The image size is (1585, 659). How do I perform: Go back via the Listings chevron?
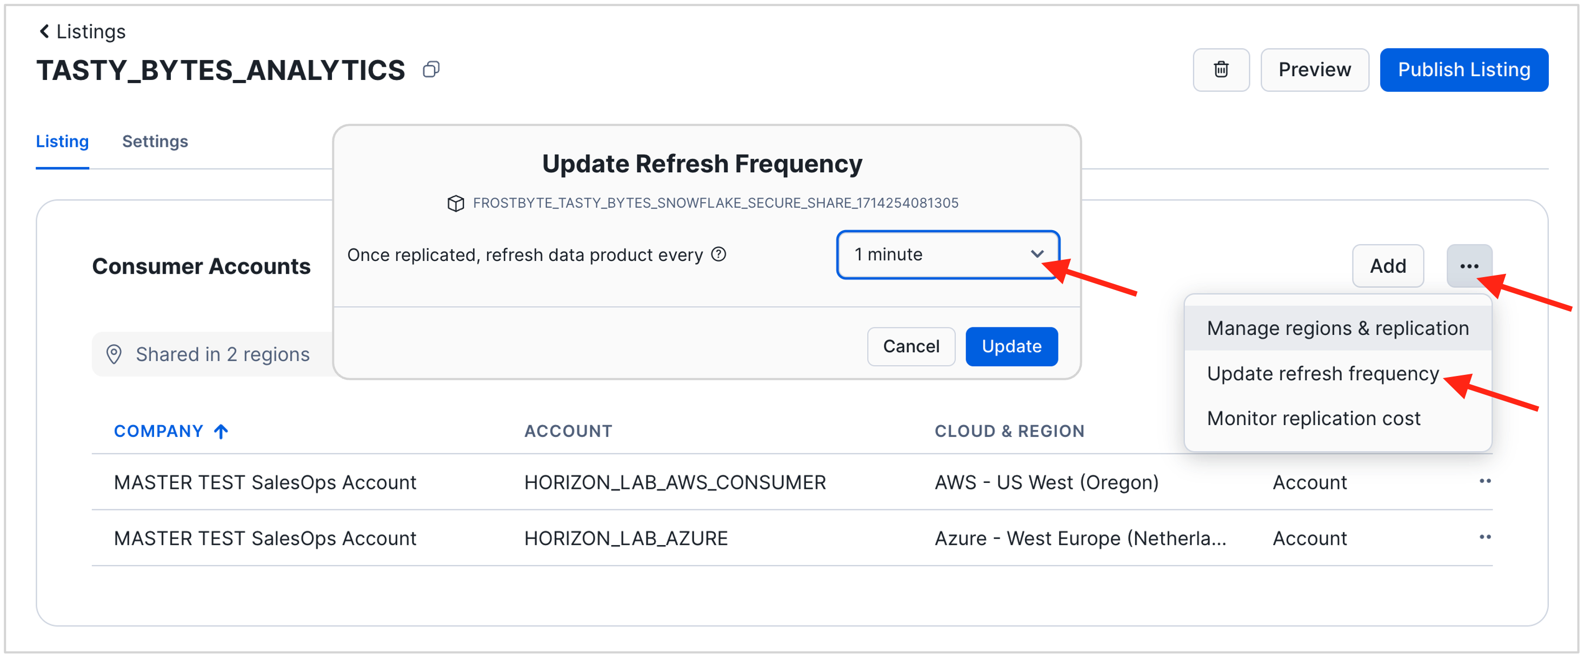coord(44,31)
